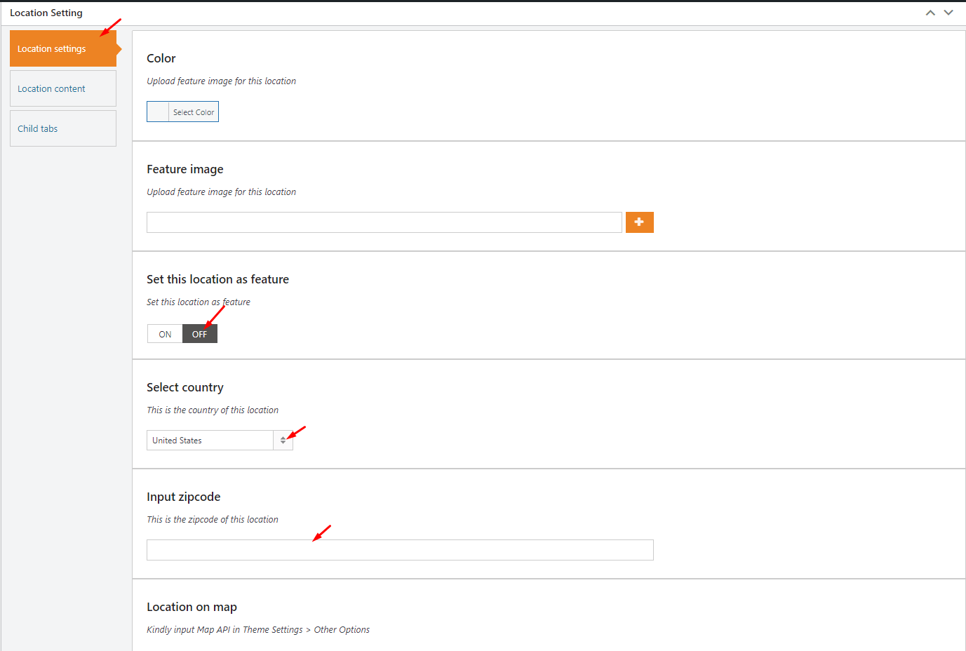Click the zipcode description text
Screen dimensions: 966x651
(213, 520)
